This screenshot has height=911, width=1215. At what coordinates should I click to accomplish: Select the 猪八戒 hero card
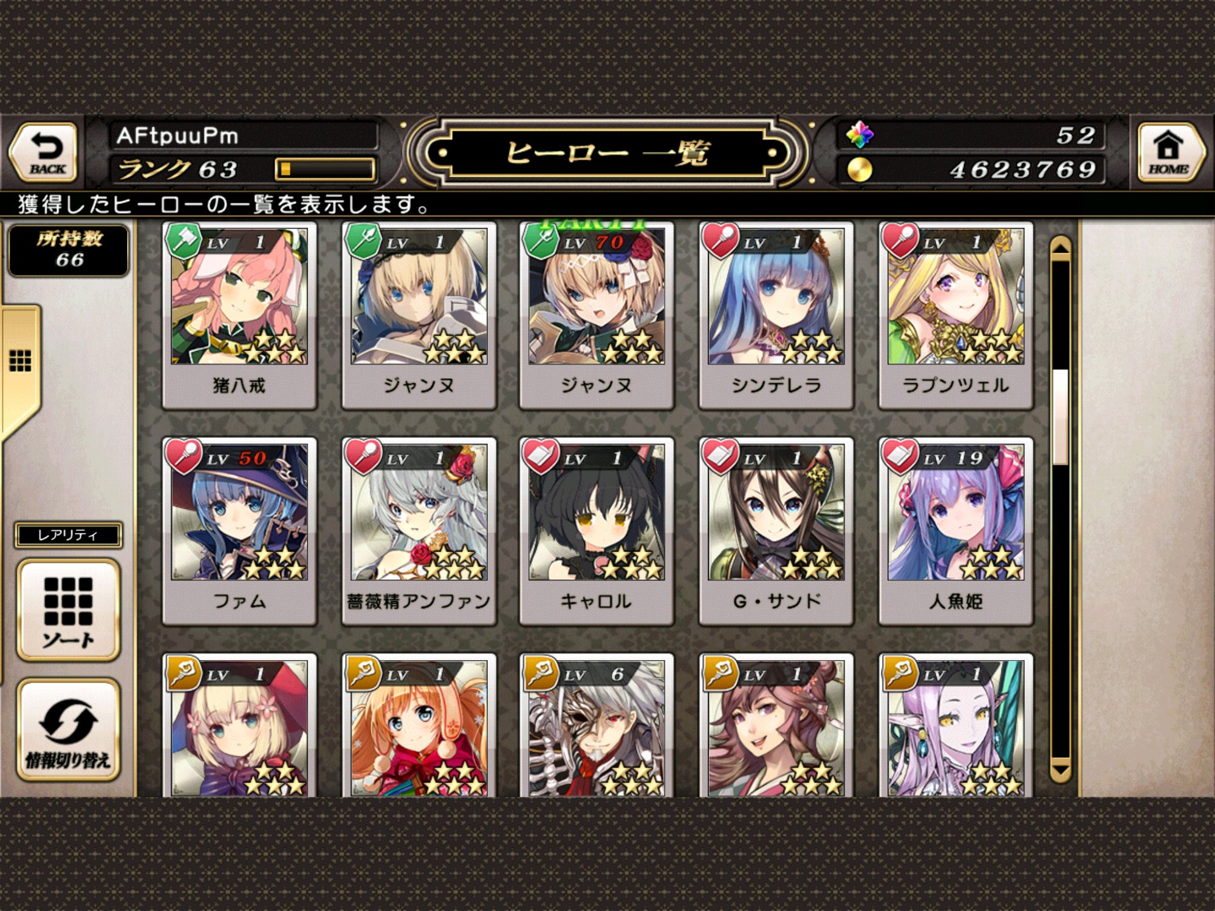[239, 315]
